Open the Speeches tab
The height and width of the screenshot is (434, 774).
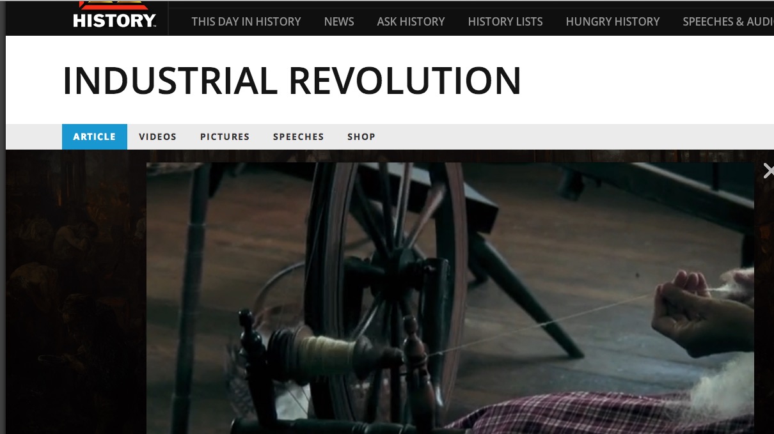pyautogui.click(x=298, y=137)
